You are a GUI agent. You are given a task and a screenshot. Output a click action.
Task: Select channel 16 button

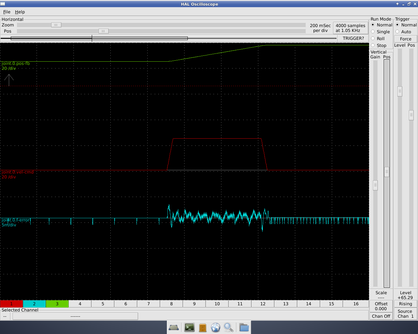coord(356,304)
